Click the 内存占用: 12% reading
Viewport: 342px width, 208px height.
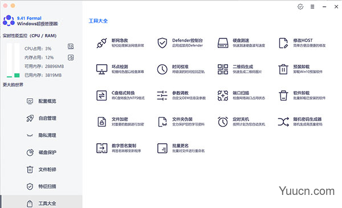pos(39,57)
